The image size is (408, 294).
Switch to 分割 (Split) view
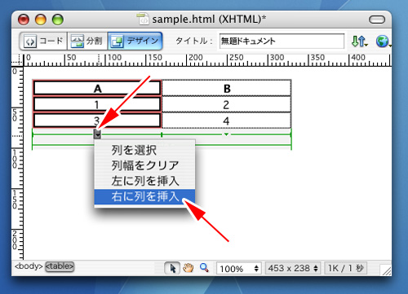(87, 42)
